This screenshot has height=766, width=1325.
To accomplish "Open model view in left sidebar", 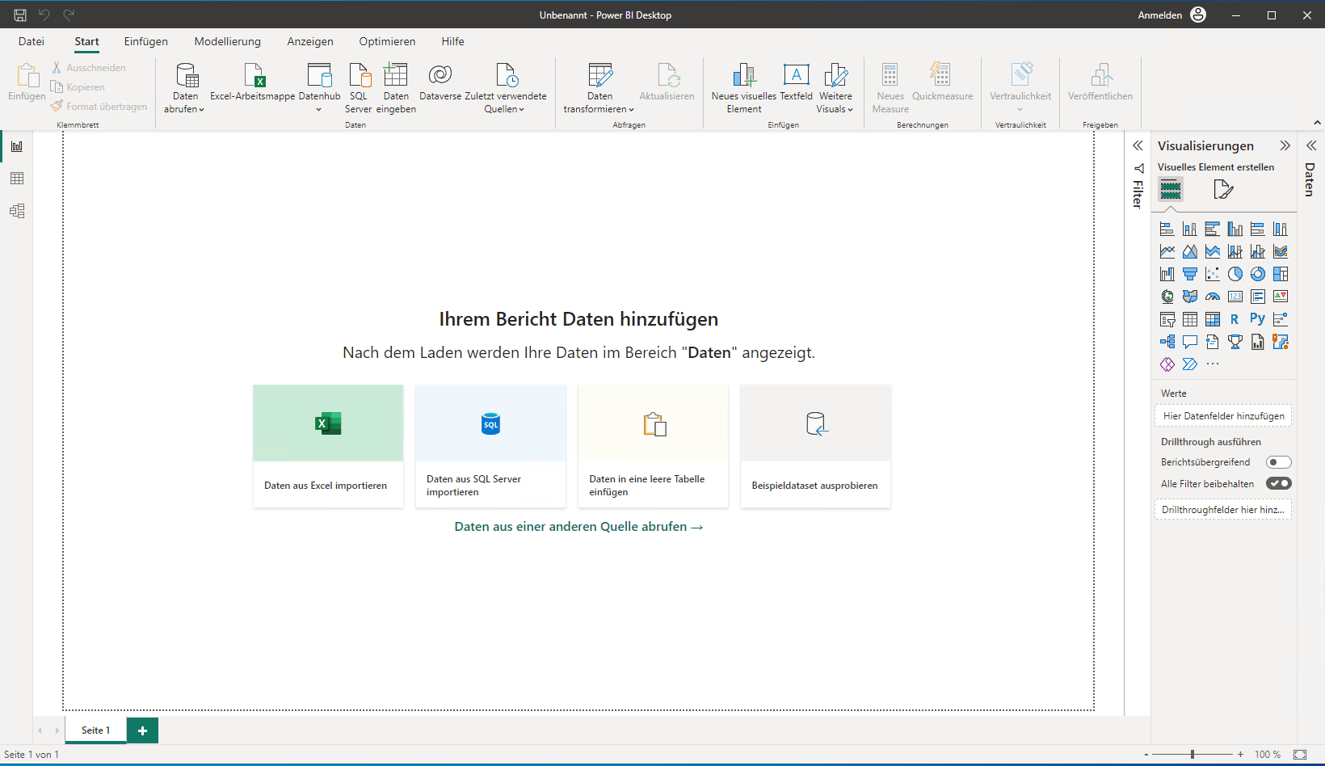I will coord(17,211).
